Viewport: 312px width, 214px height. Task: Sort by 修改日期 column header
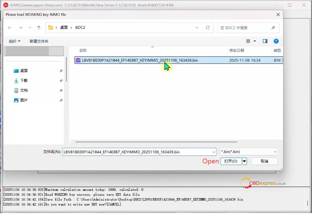pos(237,50)
